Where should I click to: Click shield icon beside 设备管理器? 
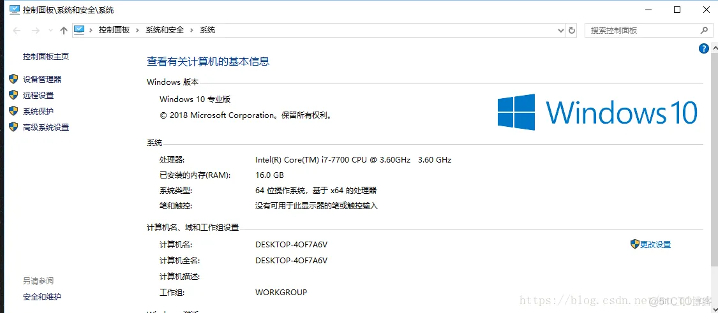click(14, 79)
